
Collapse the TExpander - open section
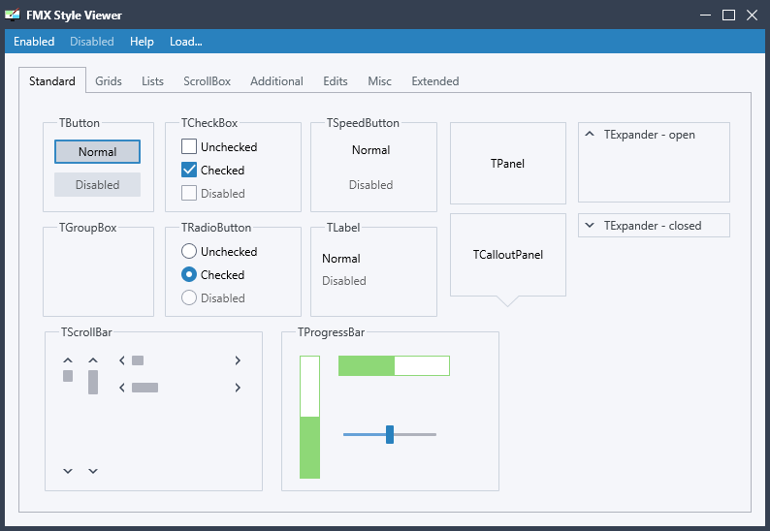(x=590, y=134)
